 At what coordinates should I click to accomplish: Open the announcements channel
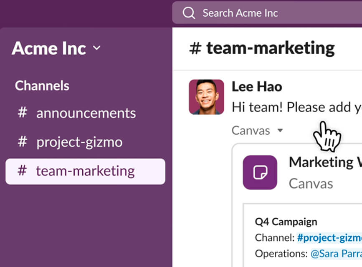click(x=86, y=113)
